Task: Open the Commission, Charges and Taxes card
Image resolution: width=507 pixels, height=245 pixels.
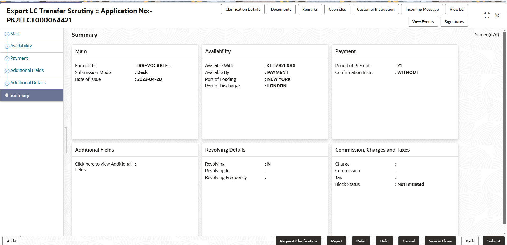Action: click(x=395, y=190)
